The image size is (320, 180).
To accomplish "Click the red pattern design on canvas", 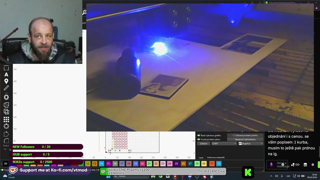I will click(120, 140).
